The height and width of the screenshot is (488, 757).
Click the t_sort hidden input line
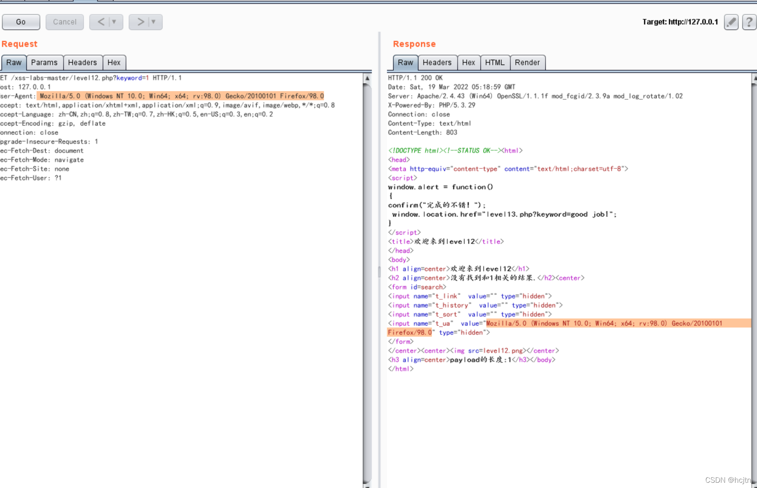click(470, 314)
